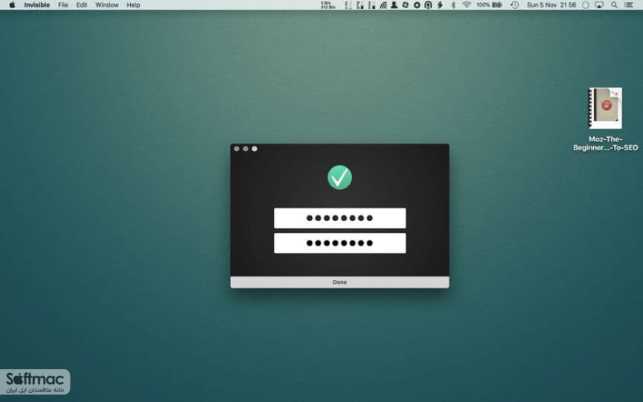The height and width of the screenshot is (402, 643).
Task: Click the AirPlay display icon
Action: pos(599,5)
